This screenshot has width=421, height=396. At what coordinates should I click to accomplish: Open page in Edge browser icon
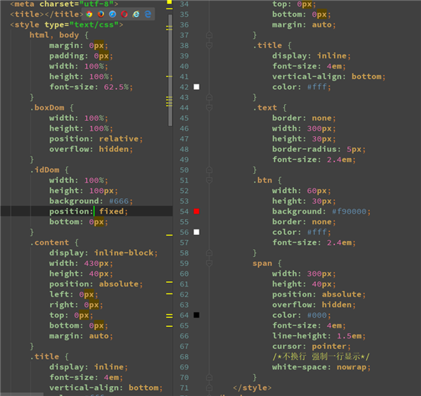pos(148,14)
